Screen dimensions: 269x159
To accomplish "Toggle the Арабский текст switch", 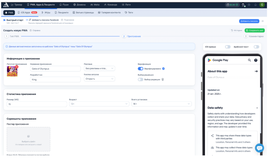I will tap(256, 47).
